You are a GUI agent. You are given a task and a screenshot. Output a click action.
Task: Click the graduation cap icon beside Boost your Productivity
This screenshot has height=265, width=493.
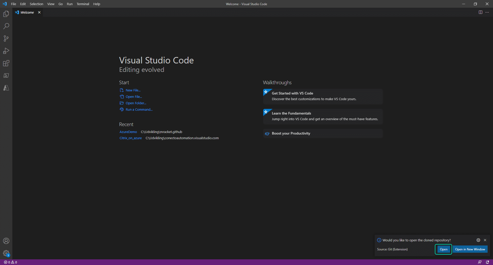click(267, 134)
